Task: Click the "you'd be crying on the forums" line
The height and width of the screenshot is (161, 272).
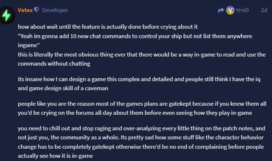Action: point(135,113)
